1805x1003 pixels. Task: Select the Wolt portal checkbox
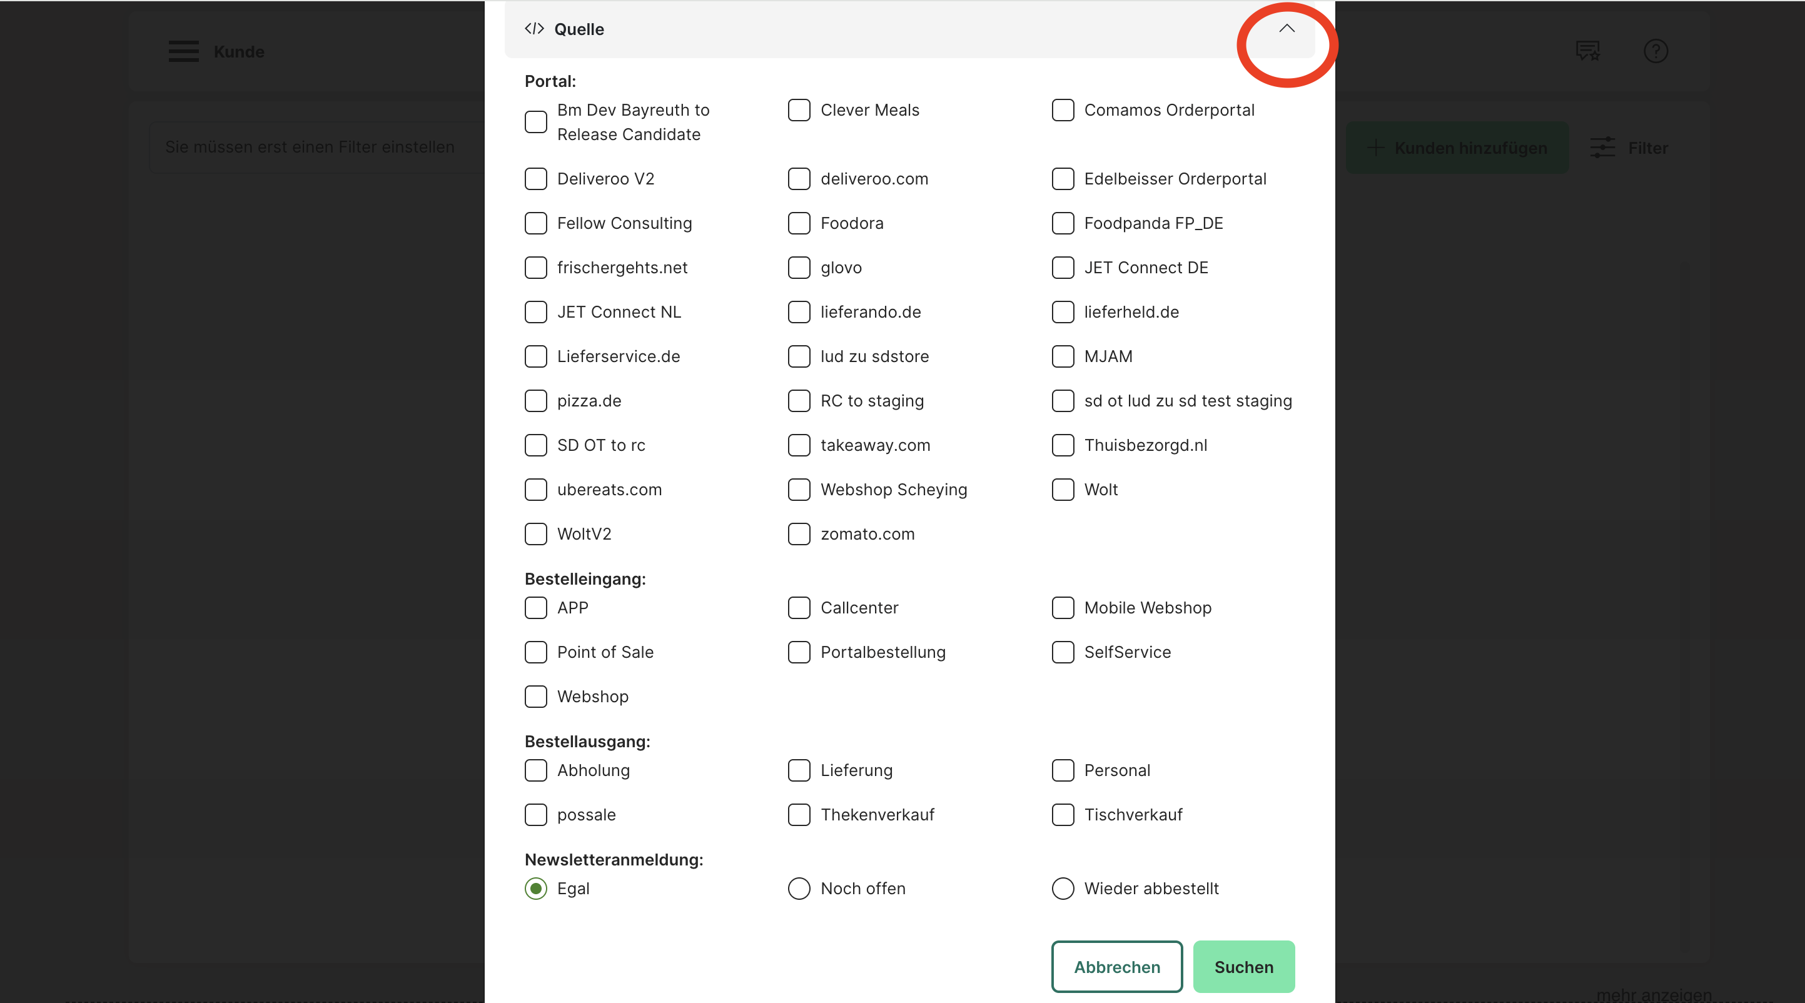1062,490
